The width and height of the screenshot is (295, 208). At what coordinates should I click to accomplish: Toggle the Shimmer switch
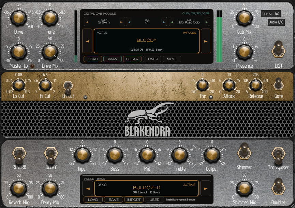click(244, 152)
